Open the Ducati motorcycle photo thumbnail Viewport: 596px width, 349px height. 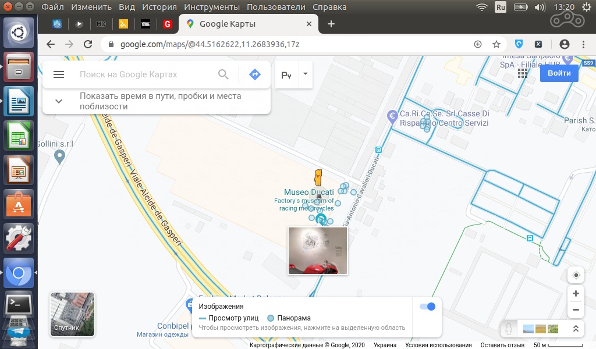click(318, 251)
